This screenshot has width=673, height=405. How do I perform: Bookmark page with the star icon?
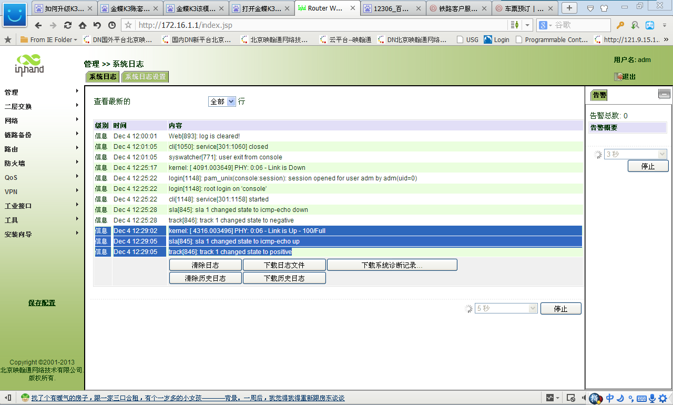(128, 25)
